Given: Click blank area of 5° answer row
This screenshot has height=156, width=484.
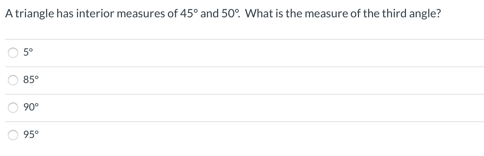Looking at the screenshot, I should (x=253, y=53).
